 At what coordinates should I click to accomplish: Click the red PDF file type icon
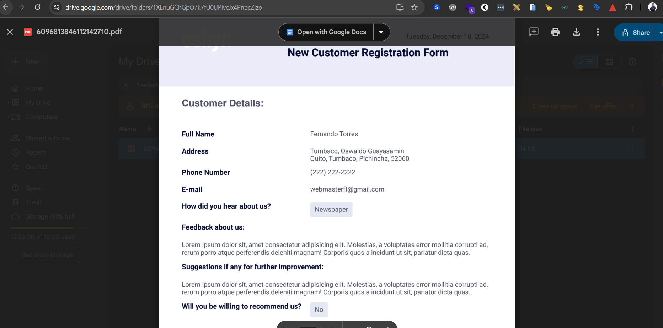28,32
